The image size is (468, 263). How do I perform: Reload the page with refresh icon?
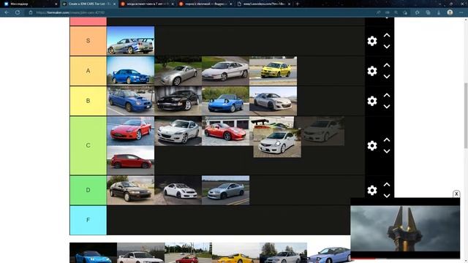click(18, 12)
